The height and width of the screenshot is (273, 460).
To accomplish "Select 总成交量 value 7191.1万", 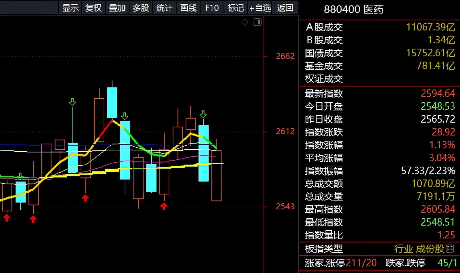I will (x=436, y=196).
